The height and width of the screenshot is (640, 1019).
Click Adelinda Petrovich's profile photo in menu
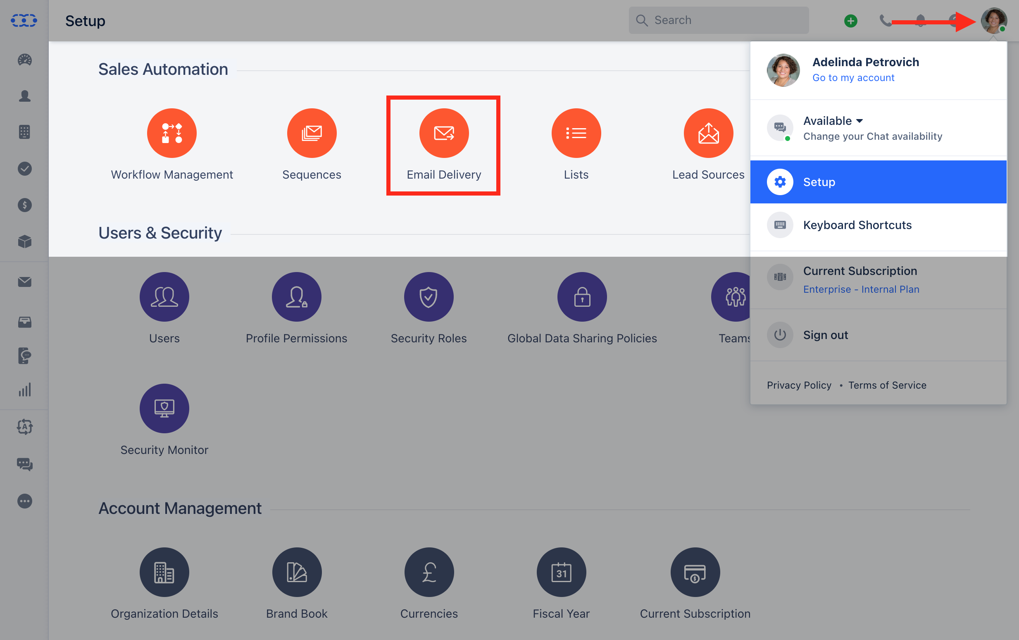(x=783, y=70)
